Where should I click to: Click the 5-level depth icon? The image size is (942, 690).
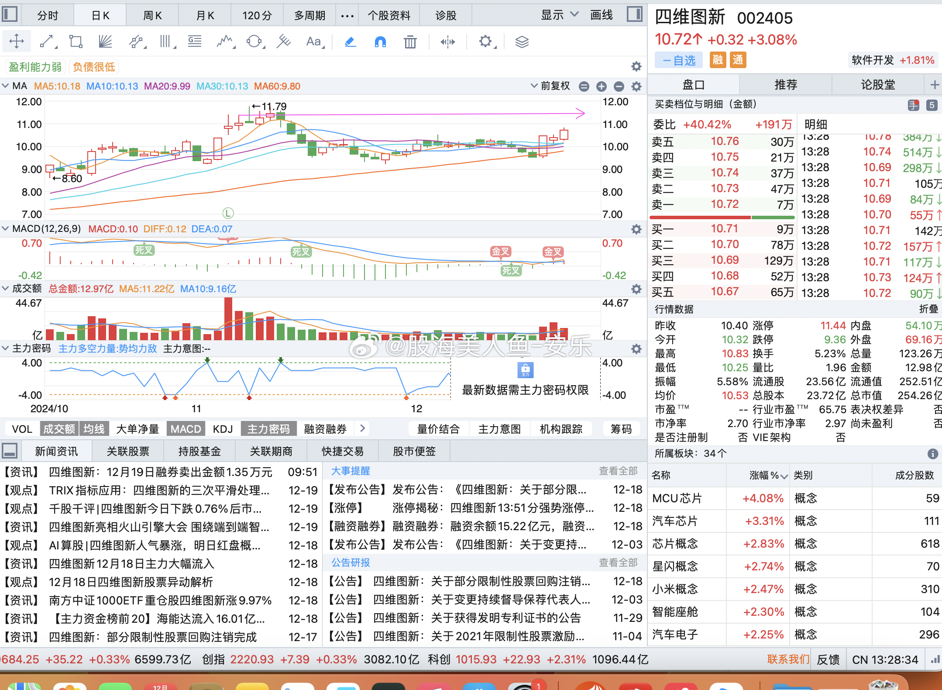[932, 105]
